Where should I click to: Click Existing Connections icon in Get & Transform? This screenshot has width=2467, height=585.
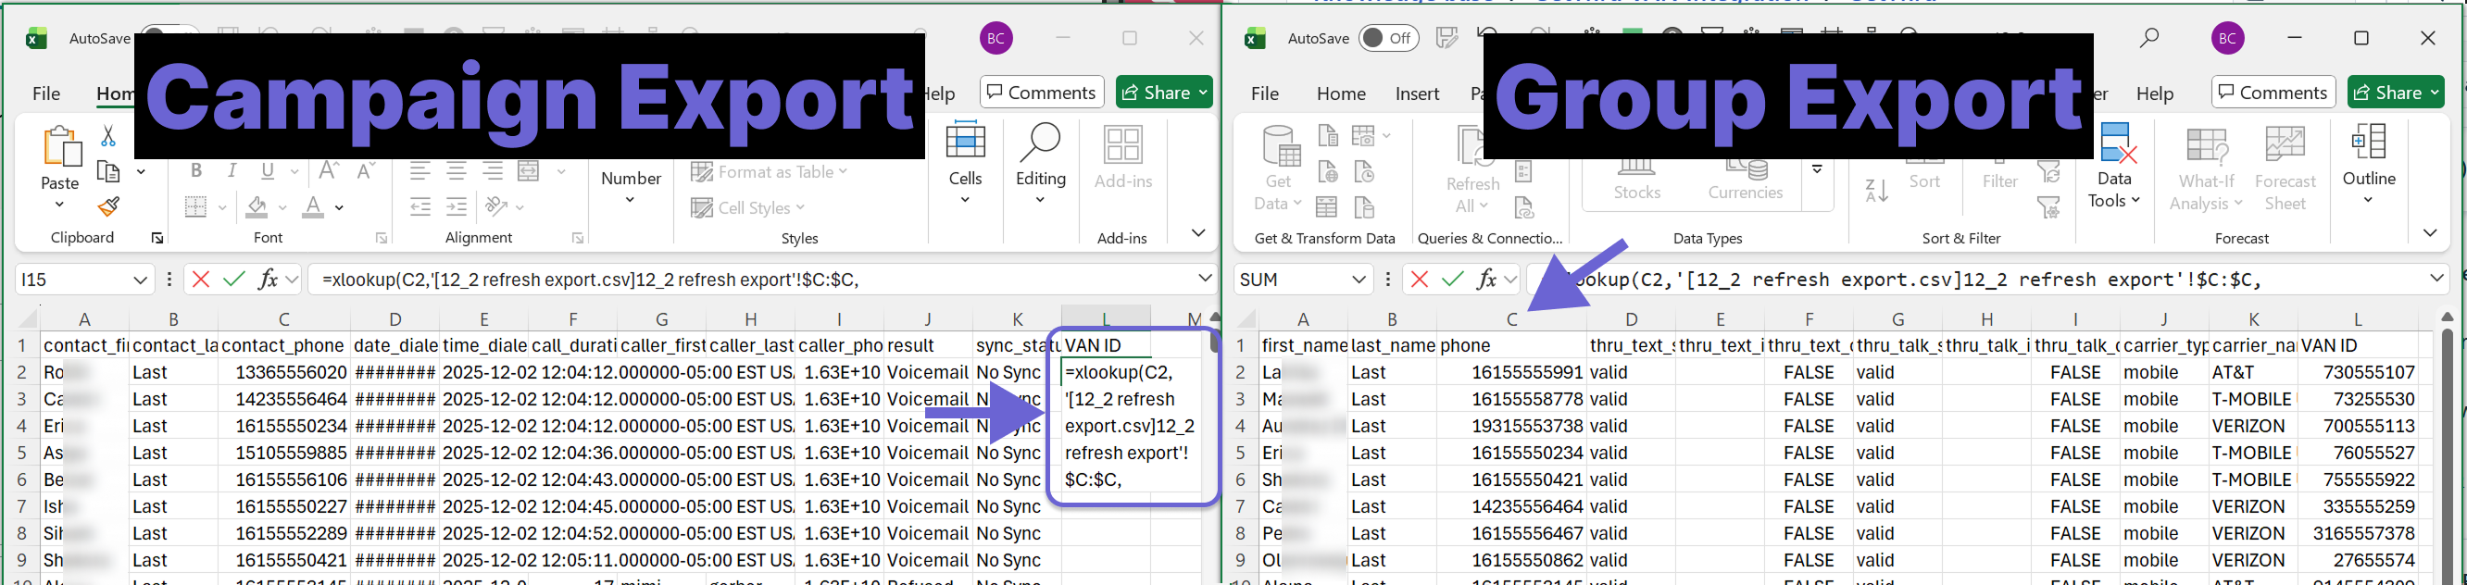1365,206
